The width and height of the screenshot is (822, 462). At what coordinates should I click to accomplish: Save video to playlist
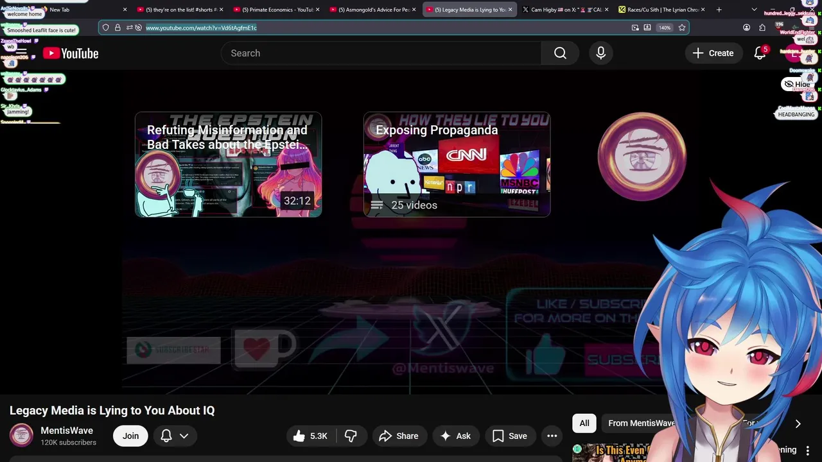[511, 436]
